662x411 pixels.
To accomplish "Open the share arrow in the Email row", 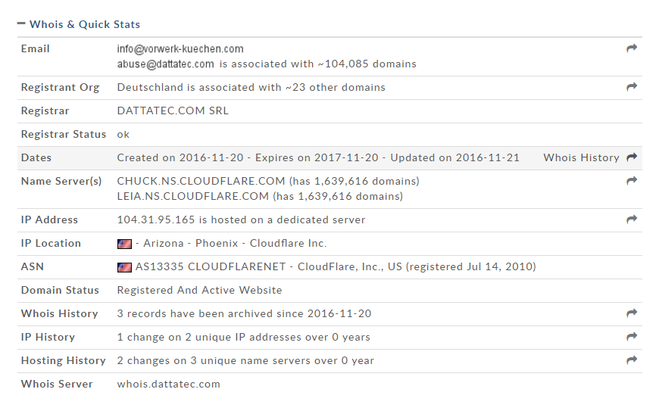I will click(632, 48).
